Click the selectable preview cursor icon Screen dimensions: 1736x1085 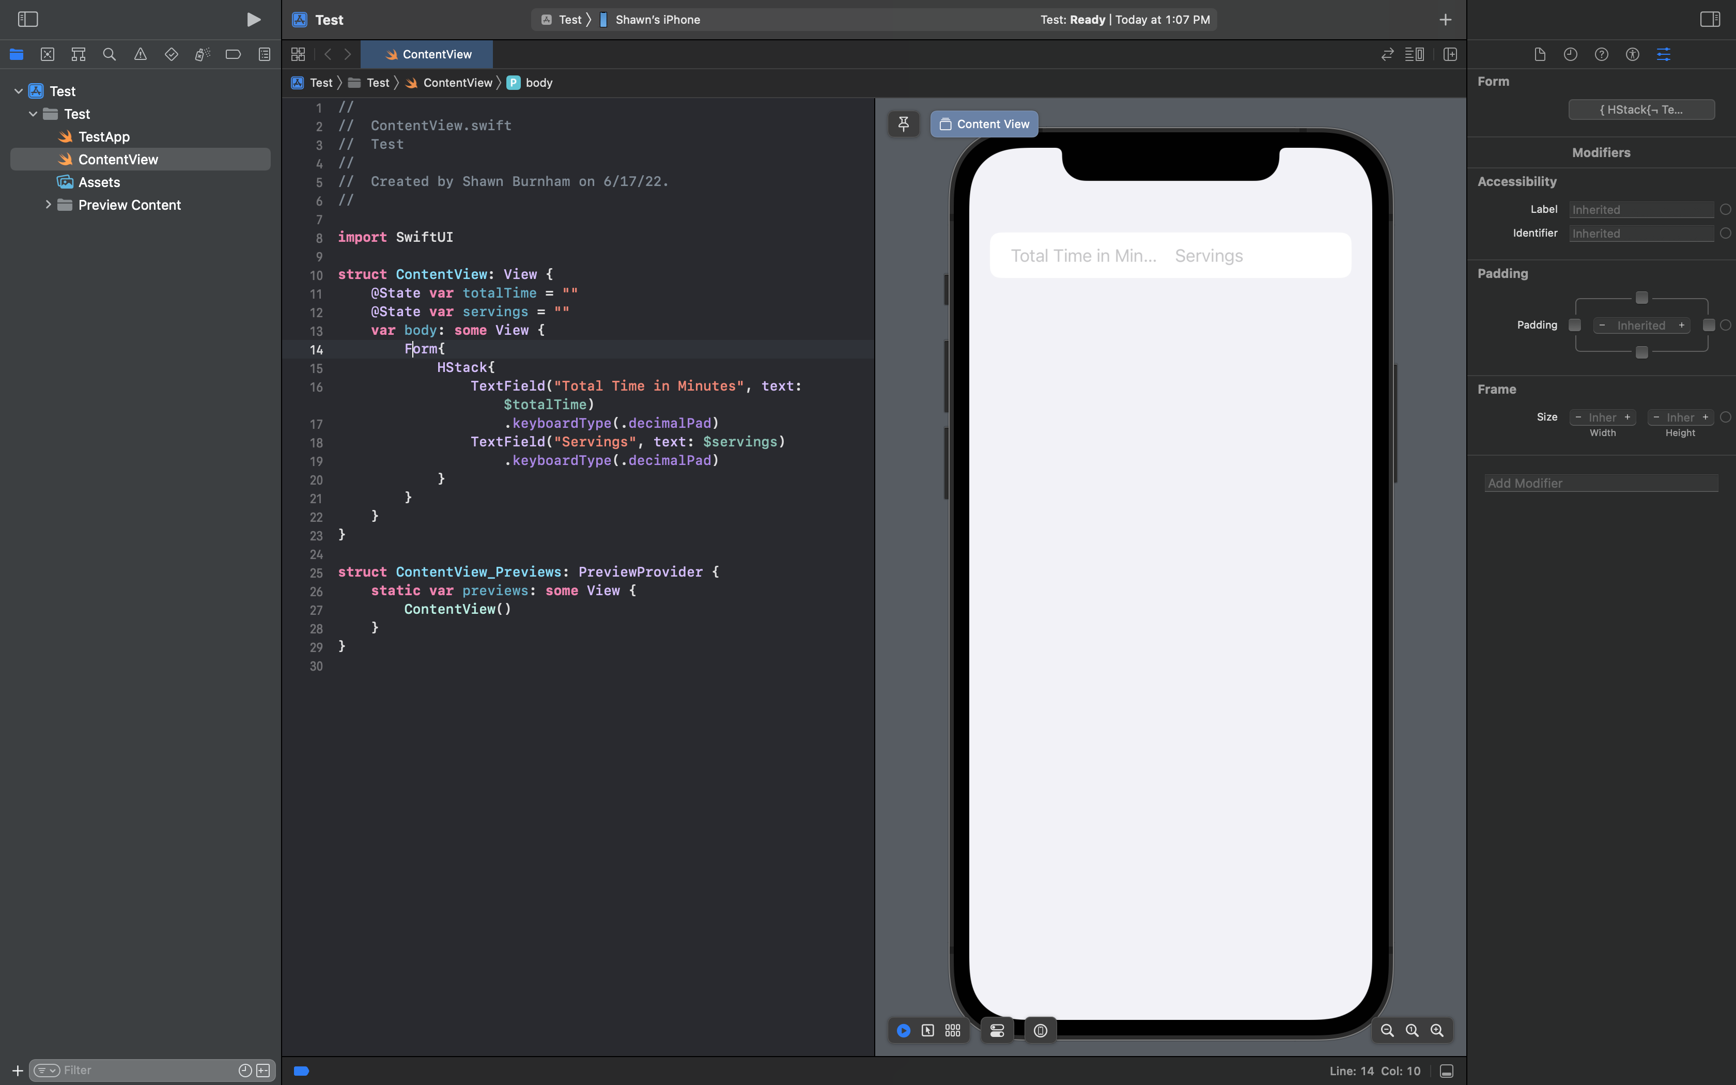click(x=927, y=1030)
